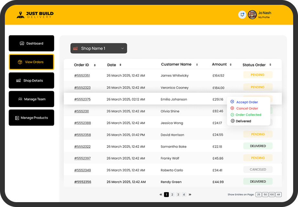Show All entries per page

[x=278, y=194]
